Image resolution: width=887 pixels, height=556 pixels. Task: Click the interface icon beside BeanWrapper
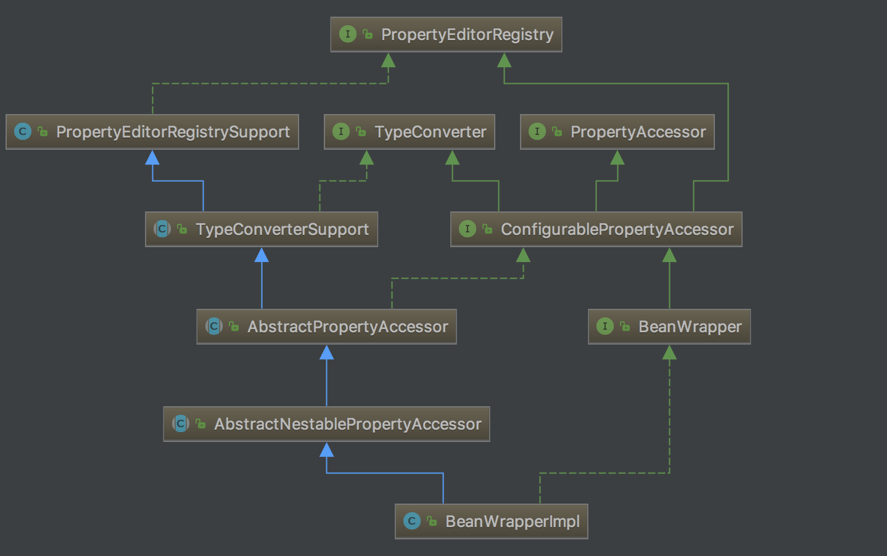point(605,326)
